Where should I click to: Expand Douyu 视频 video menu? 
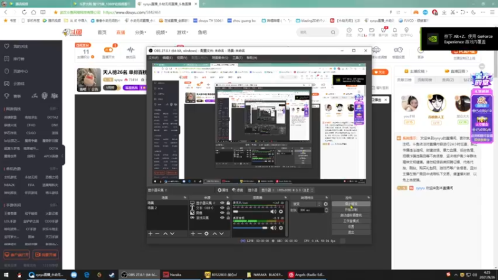(x=161, y=32)
